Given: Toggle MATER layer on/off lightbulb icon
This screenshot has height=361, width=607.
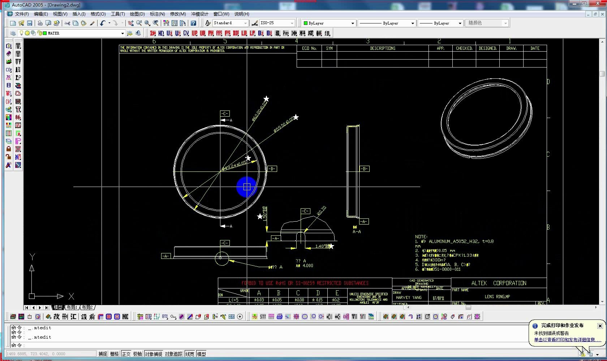Looking at the screenshot, I should pyautogui.click(x=21, y=33).
